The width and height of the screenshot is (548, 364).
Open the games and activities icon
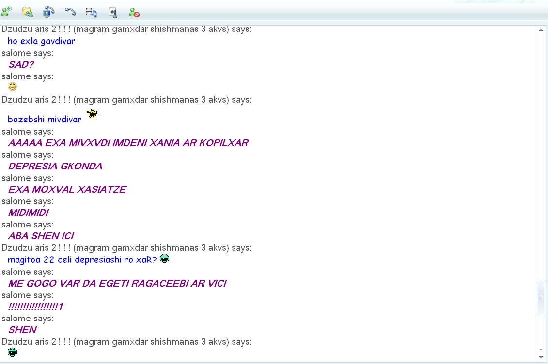[113, 13]
